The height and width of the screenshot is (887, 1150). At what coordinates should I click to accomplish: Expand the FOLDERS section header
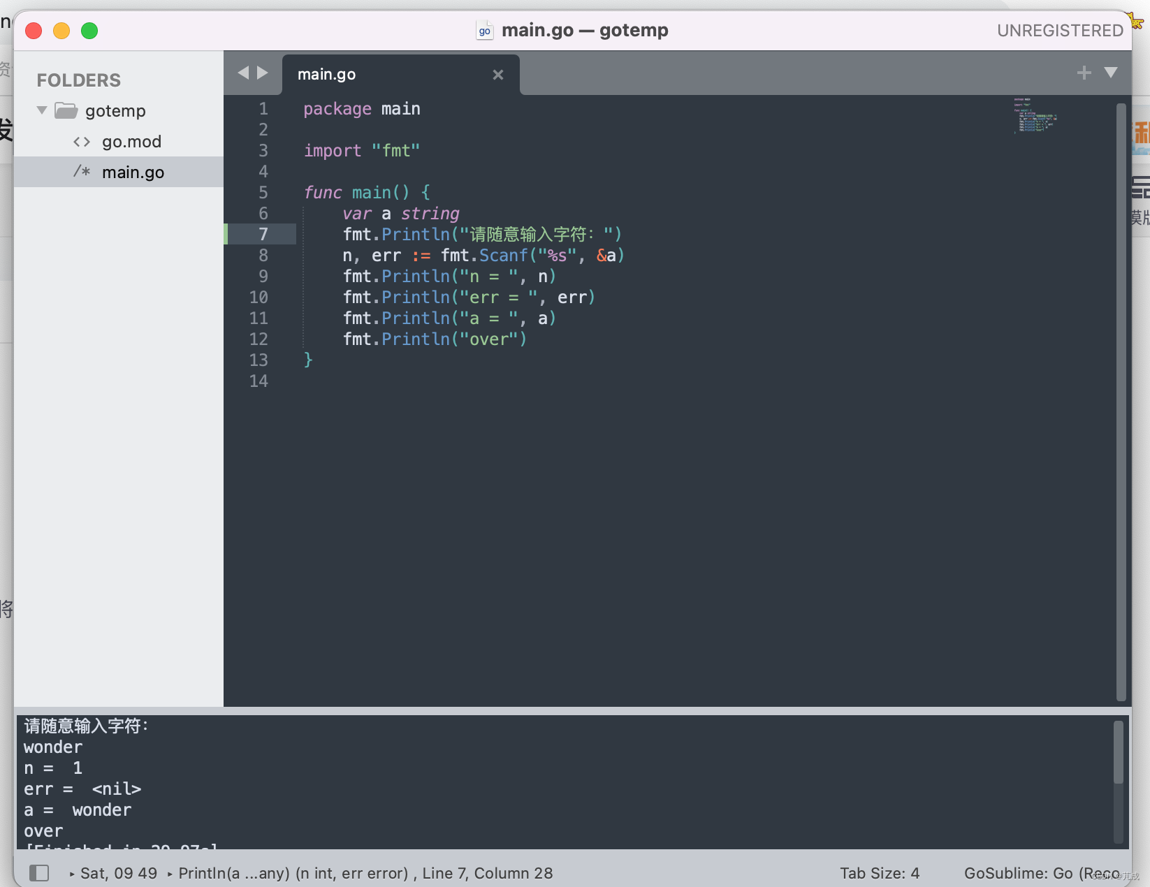click(x=78, y=80)
